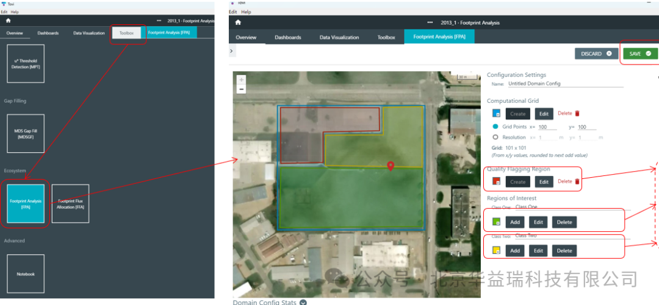Image resolution: width=659 pixels, height=305 pixels.
Task: Open the Footprint Analysis [FPA] toolbox tile
Action: pos(26,204)
